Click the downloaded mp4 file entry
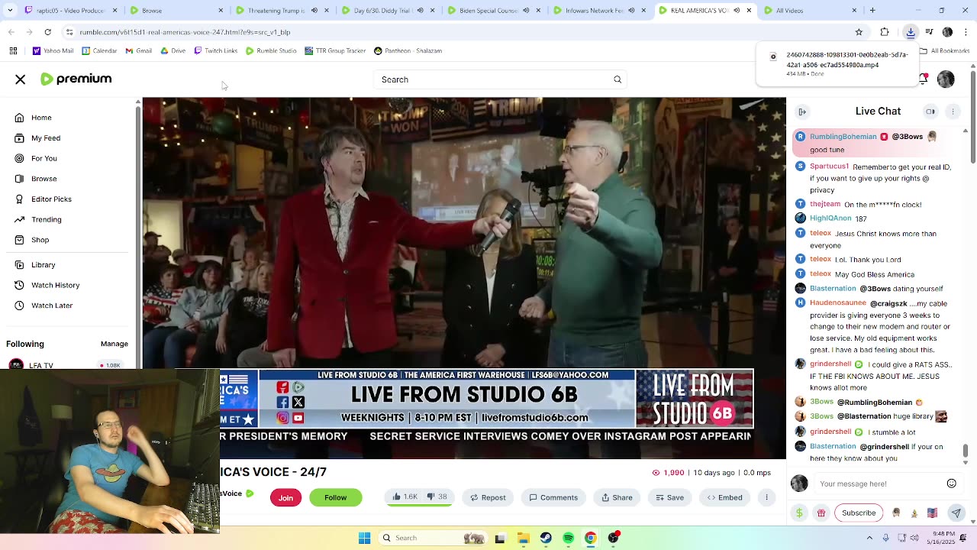977x550 pixels. (837, 64)
